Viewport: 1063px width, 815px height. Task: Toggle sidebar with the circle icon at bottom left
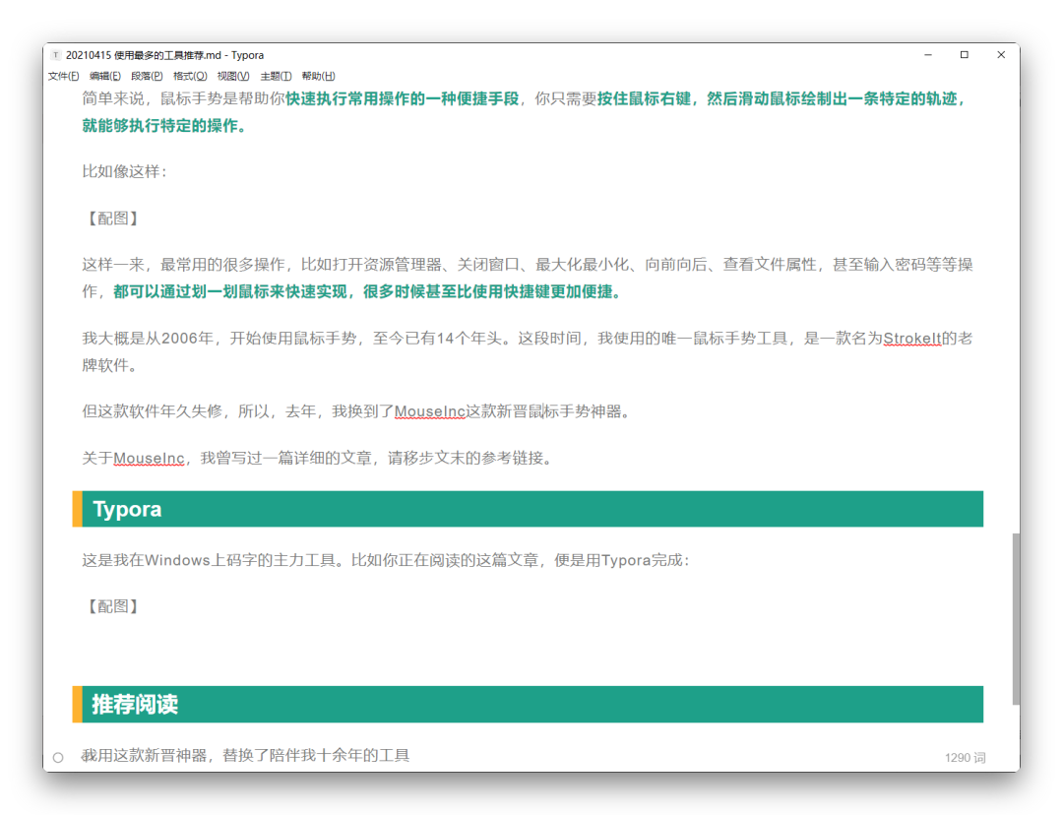58,757
